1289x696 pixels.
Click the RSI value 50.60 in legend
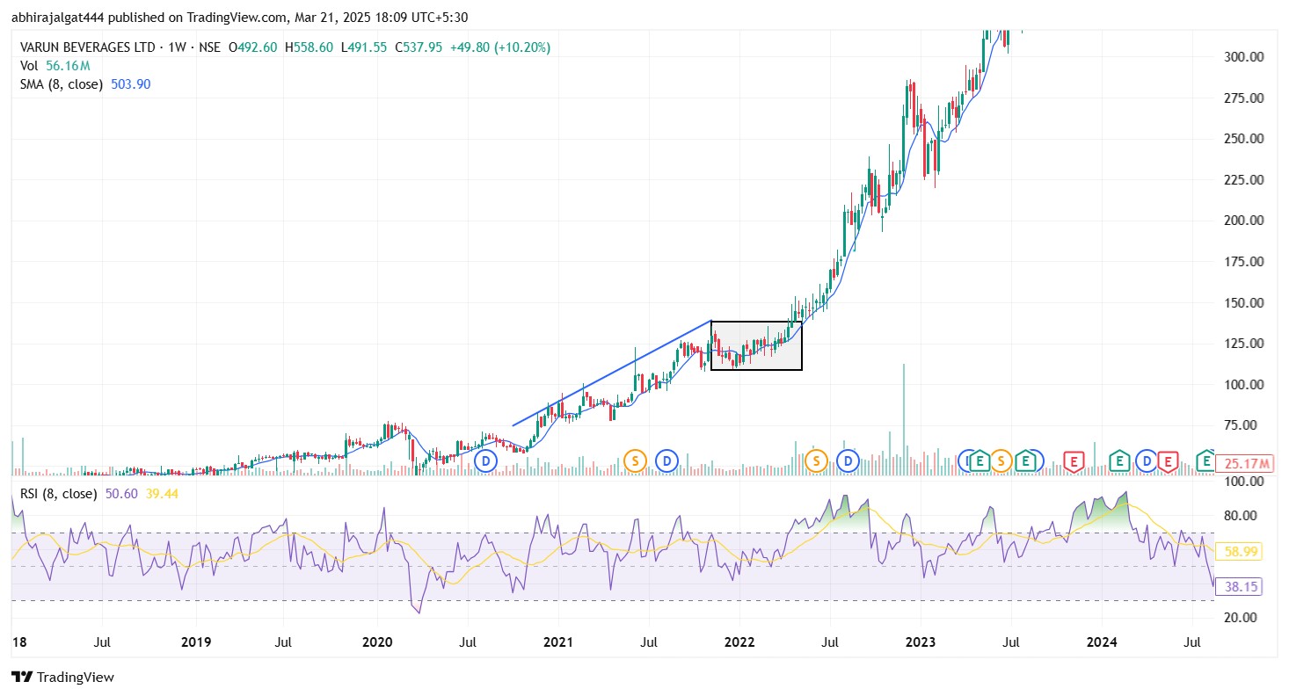click(x=121, y=494)
